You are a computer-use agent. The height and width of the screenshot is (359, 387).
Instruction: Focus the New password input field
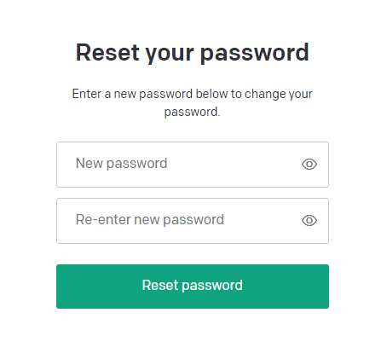coord(193,165)
